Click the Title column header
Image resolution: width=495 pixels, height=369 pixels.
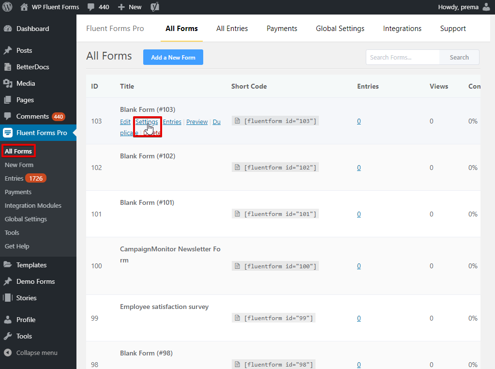click(x=127, y=86)
